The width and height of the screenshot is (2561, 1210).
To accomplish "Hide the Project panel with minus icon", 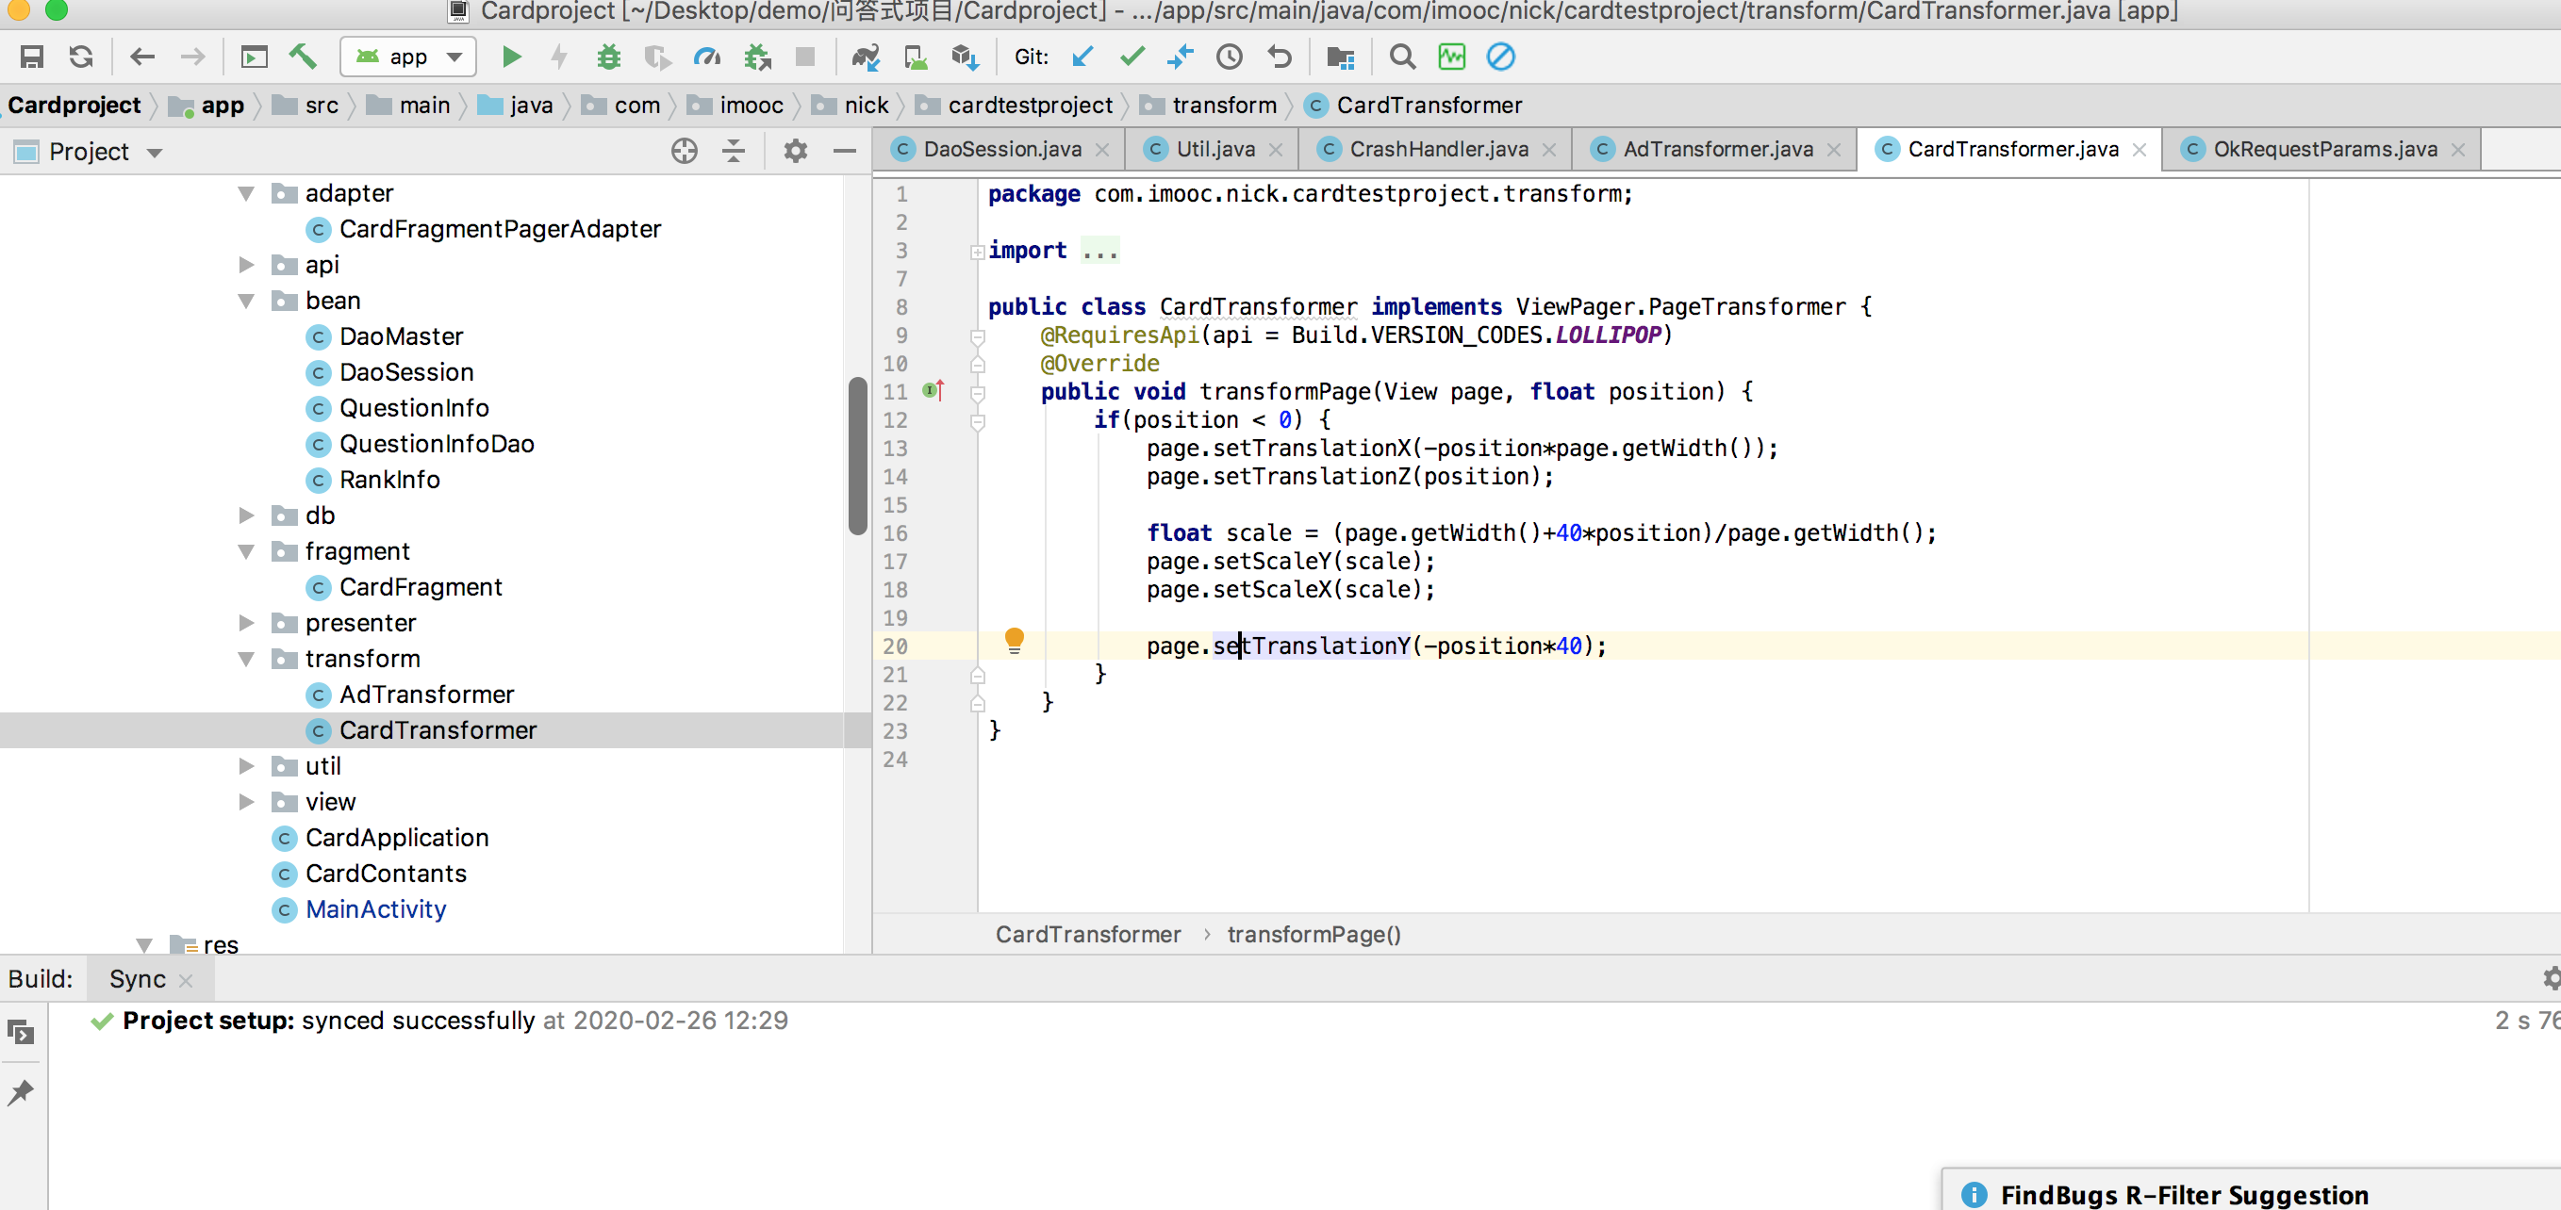I will click(845, 151).
